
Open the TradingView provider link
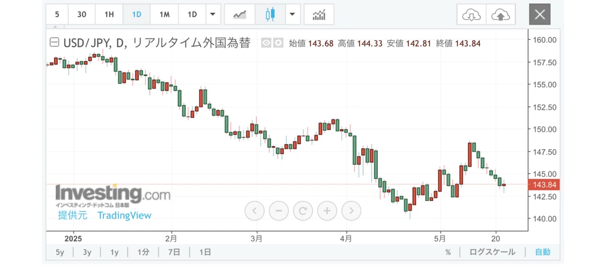(x=124, y=216)
